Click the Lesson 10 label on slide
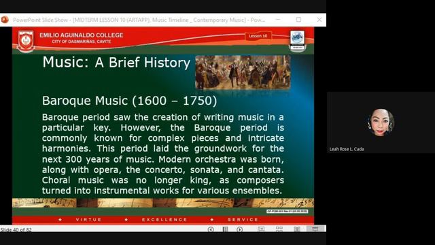This screenshot has height=245, width=435. (258, 36)
